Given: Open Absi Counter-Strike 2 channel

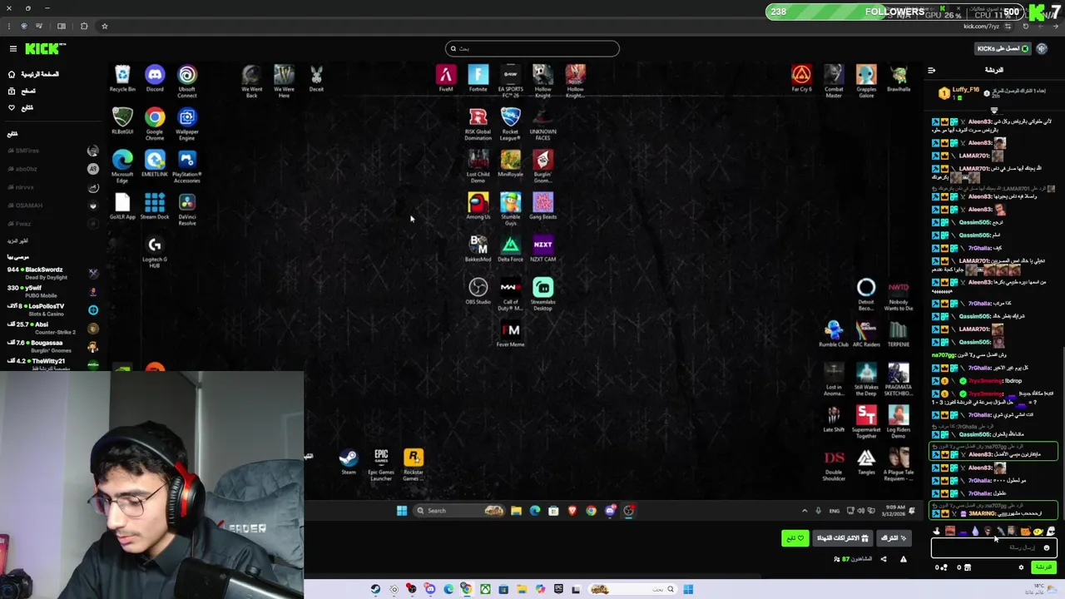Looking at the screenshot, I should (52, 328).
